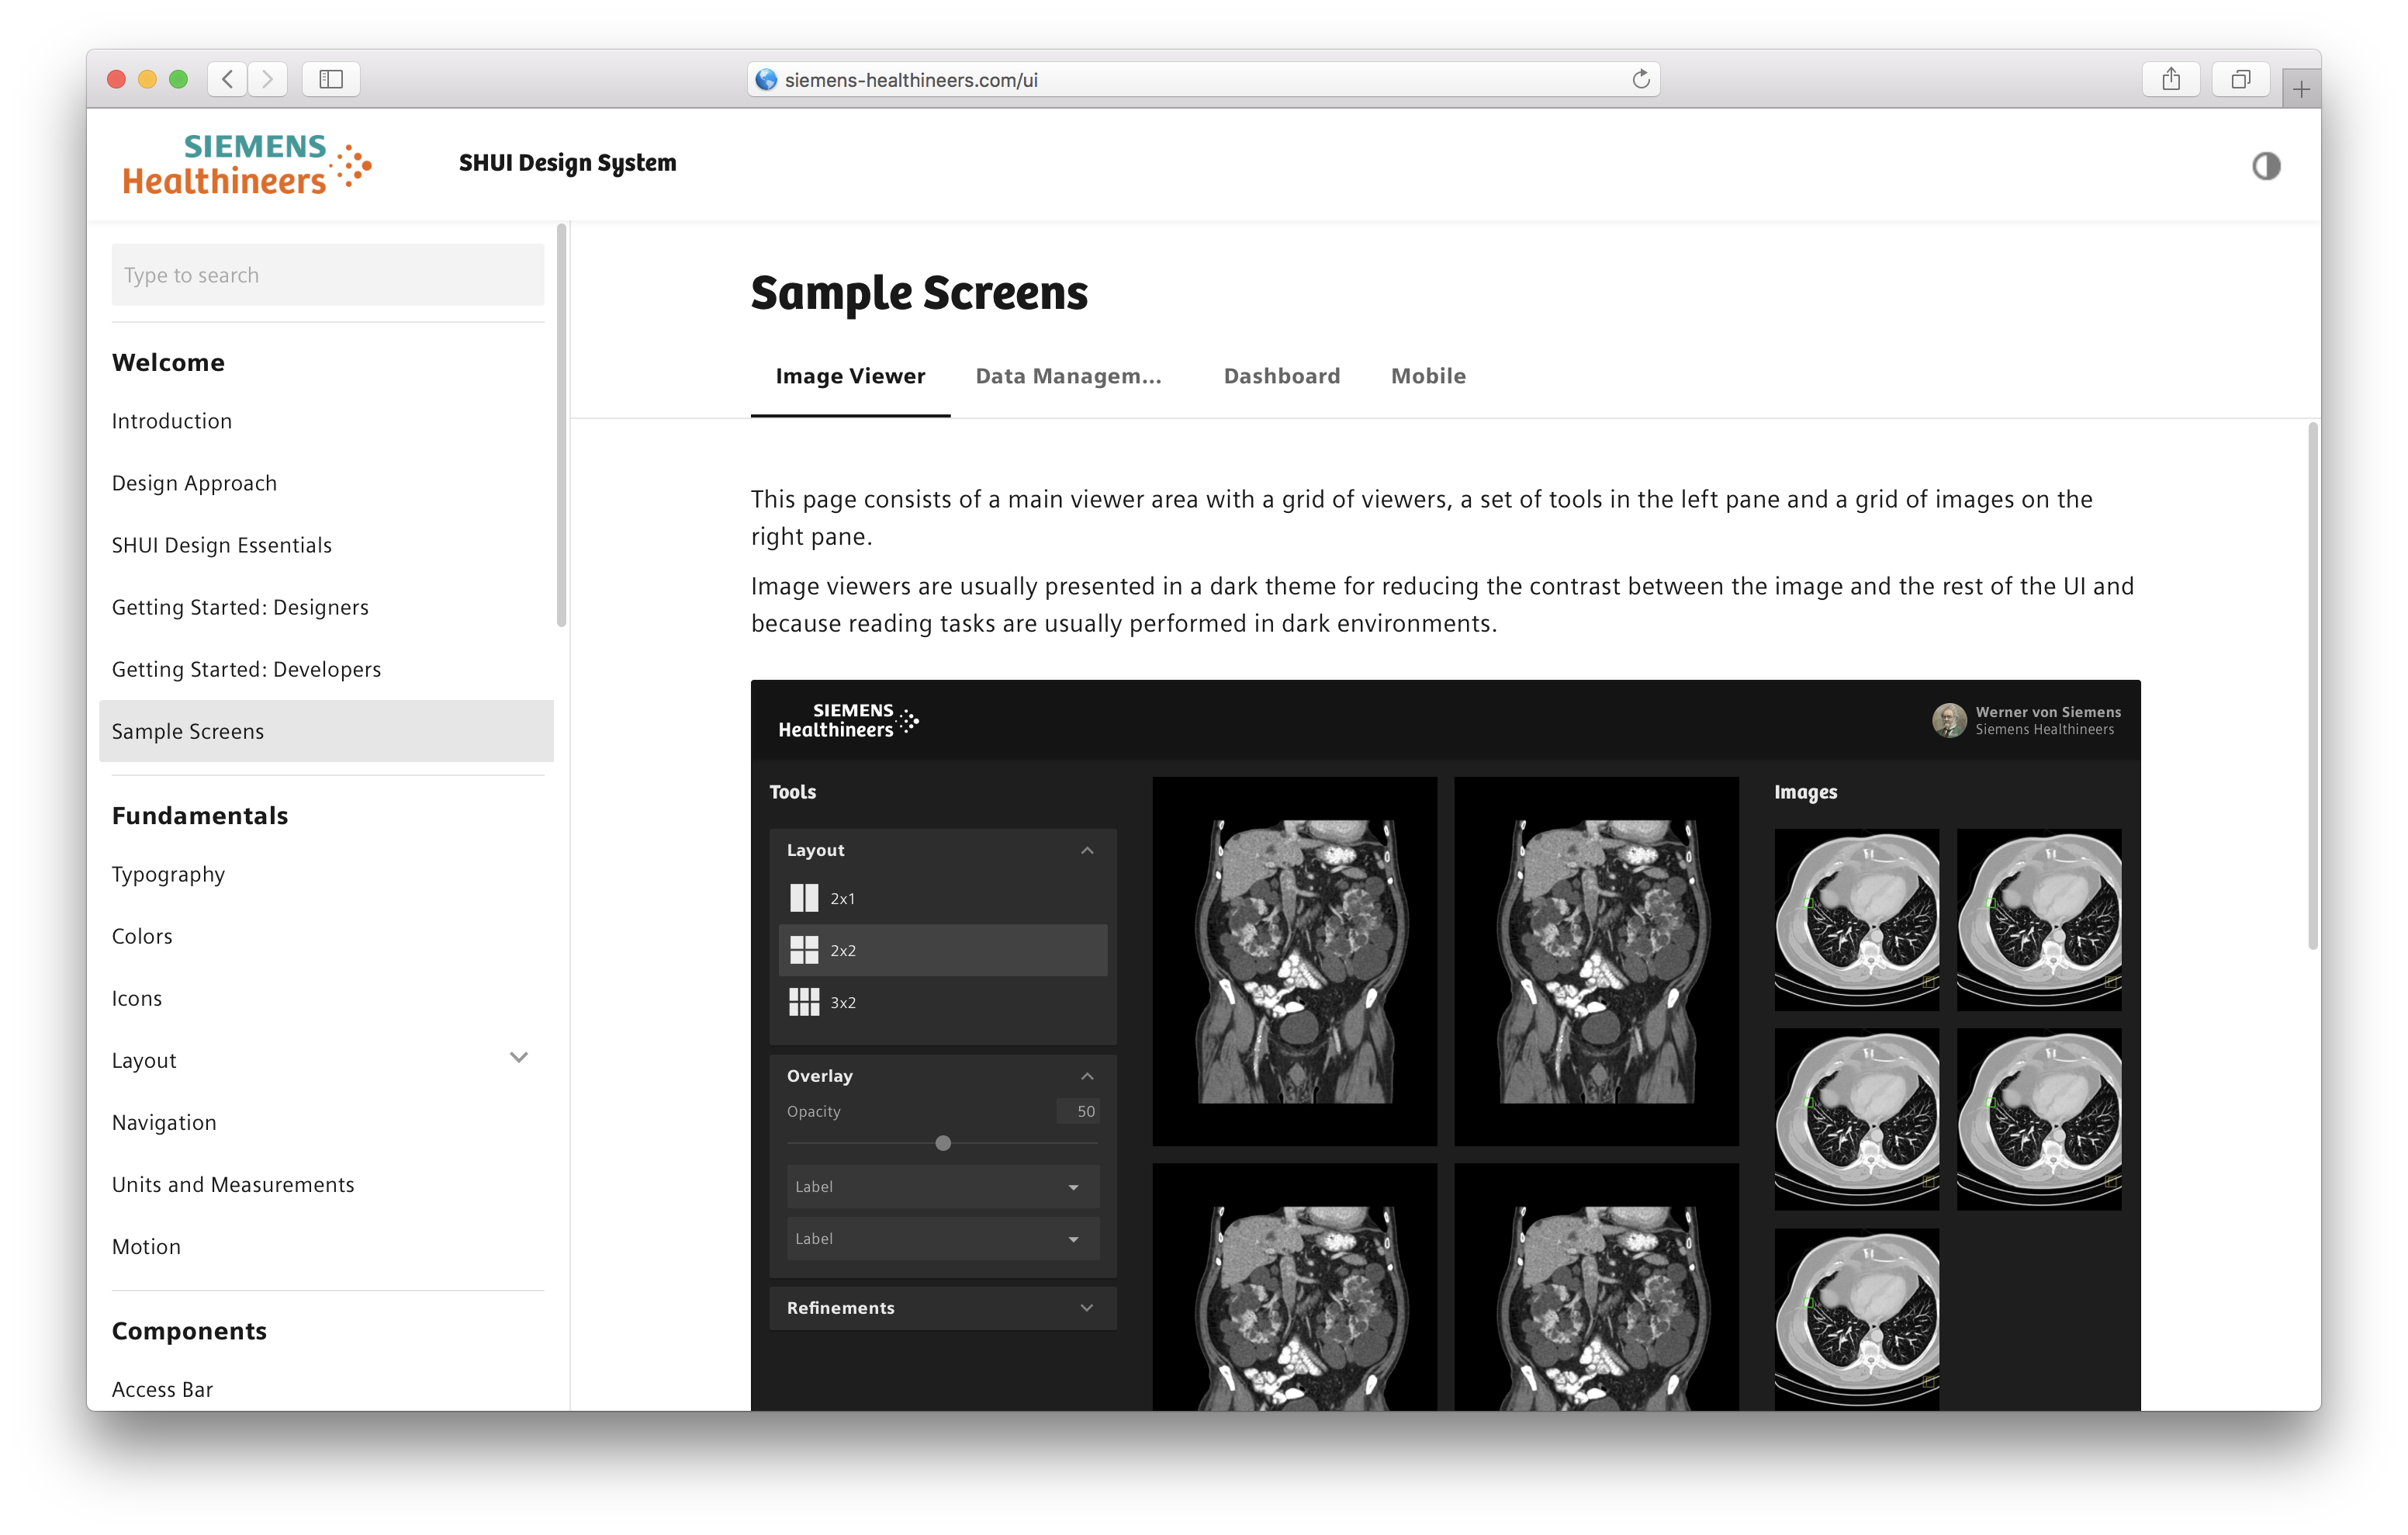Screen dimensions: 2408x1535
Task: Click the Introduction link in sidebar
Action: 174,421
